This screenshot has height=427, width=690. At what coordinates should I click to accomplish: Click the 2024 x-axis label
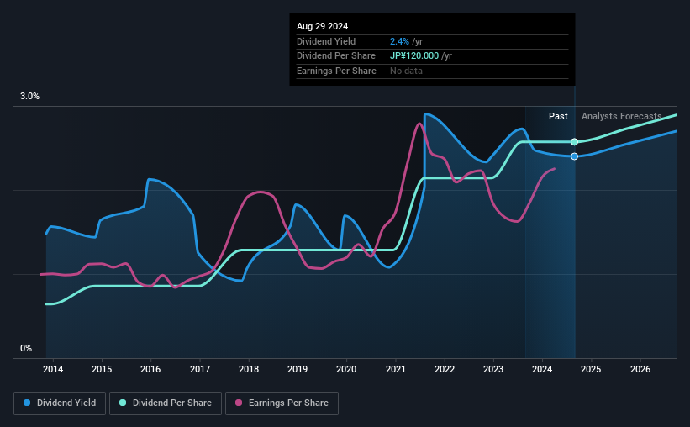[x=542, y=369]
